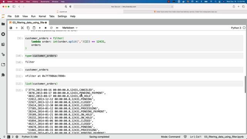The width and height of the screenshot is (247, 139).
Task: Open the Kernel menu
Action: (42, 16)
